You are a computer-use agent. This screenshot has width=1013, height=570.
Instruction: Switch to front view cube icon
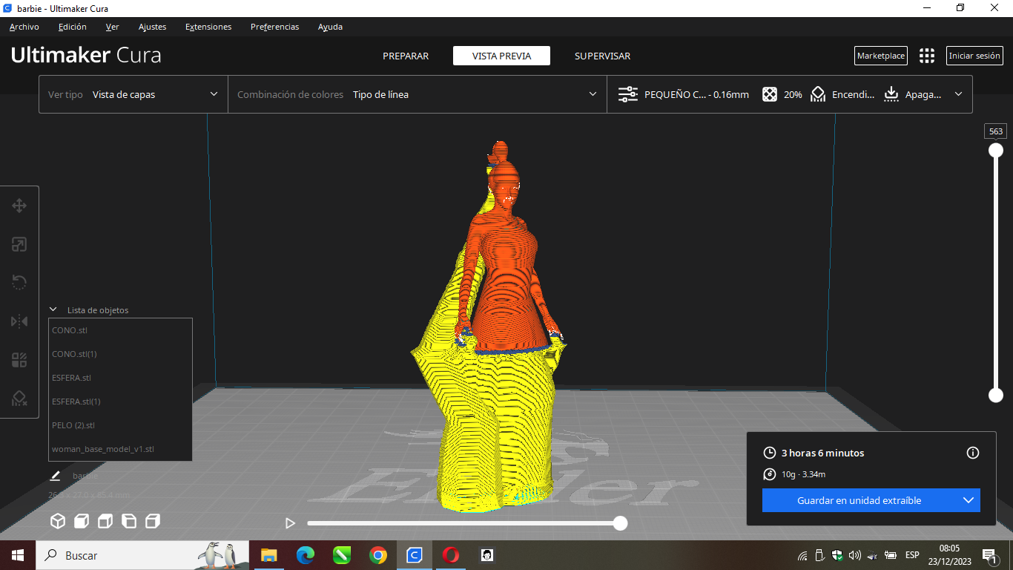click(x=82, y=521)
